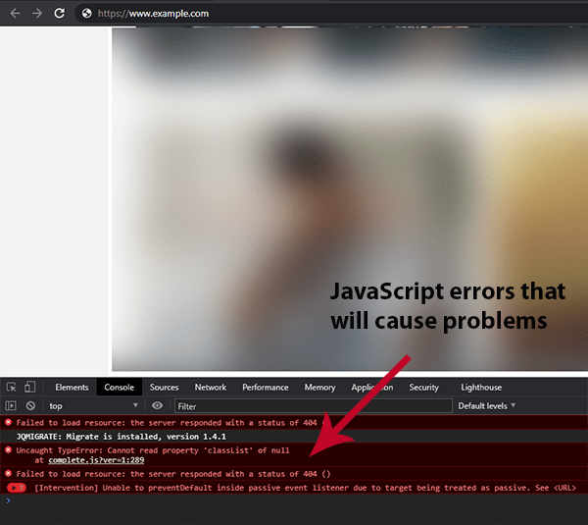
Task: Go forward to next page
Action: (x=37, y=14)
